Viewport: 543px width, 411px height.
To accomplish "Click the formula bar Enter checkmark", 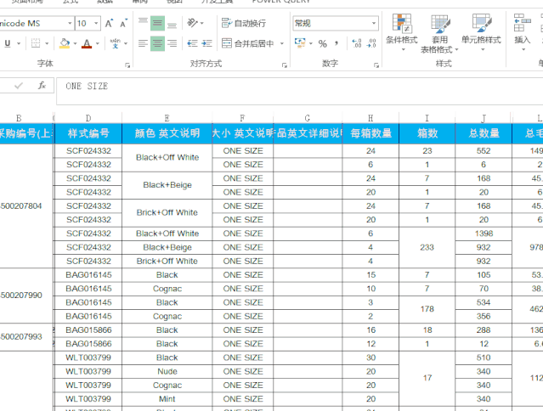I will 19,86.
